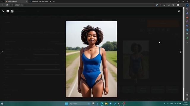Toggle tile preview grid icon in lightbox
The width and height of the screenshot is (190, 106).
coord(8,11)
